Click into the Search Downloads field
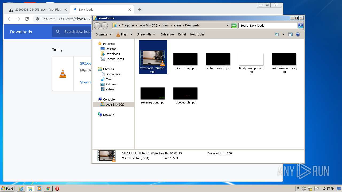342x192 pixels. click(268, 26)
